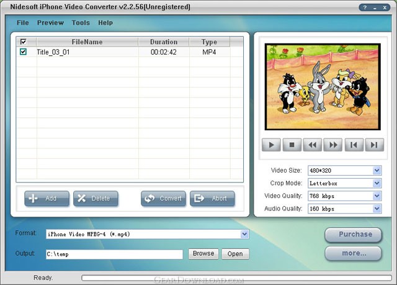
Task: Click the Play button under the preview
Action: tap(271, 145)
